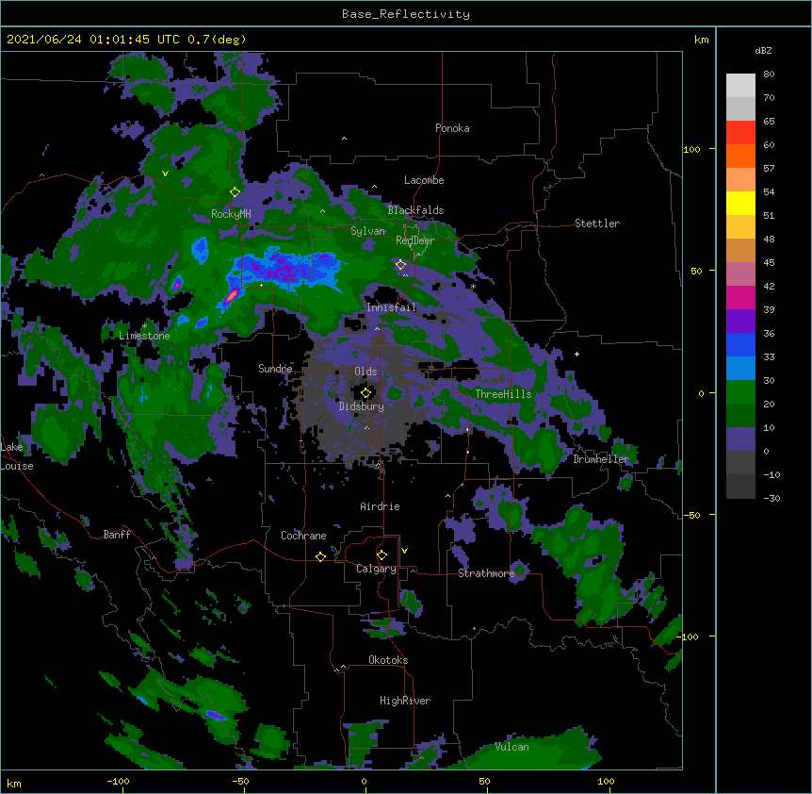This screenshot has height=794, width=812.
Task: Click the Okotoks town label
Action: [x=388, y=660]
